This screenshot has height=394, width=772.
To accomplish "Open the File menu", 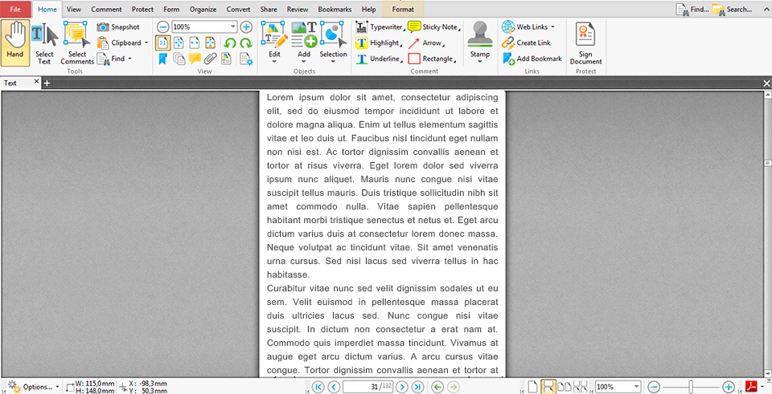I will (x=15, y=9).
